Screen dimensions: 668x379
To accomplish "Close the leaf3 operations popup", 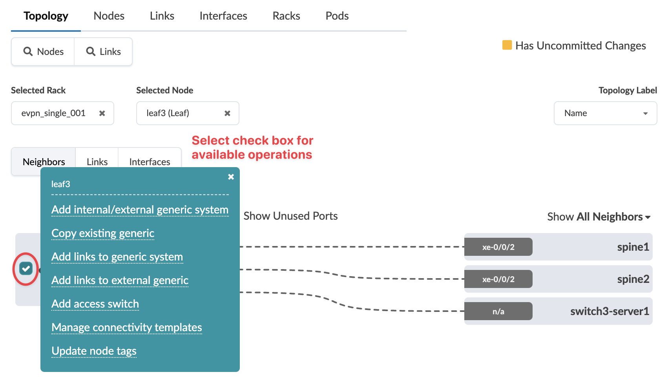I will 231,177.
